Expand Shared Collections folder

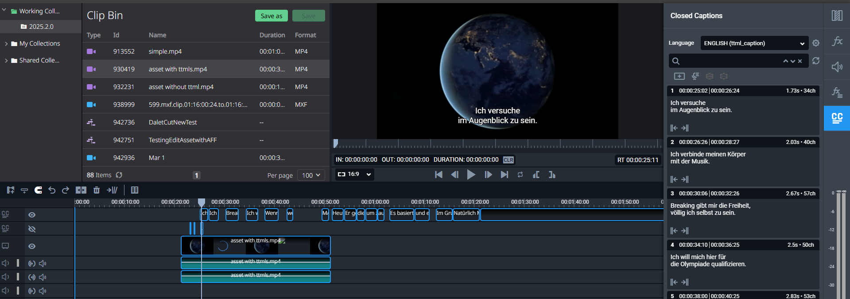(6, 61)
